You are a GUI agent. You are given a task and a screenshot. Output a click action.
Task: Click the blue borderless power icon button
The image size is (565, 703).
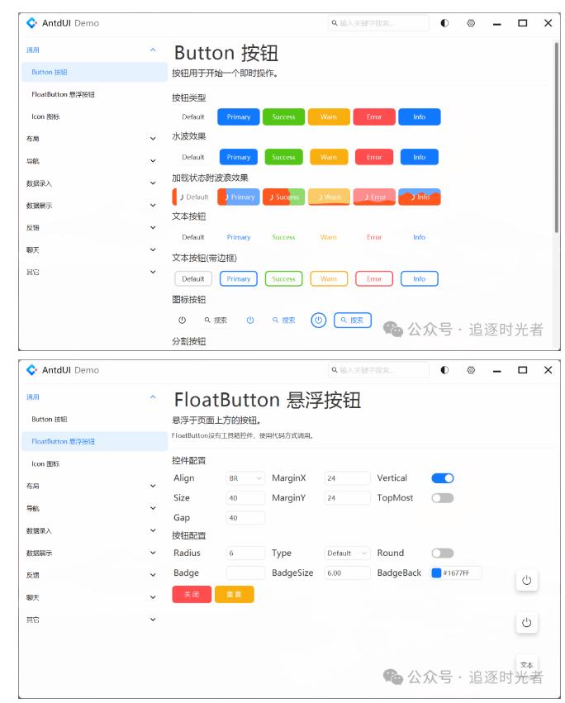pos(250,321)
